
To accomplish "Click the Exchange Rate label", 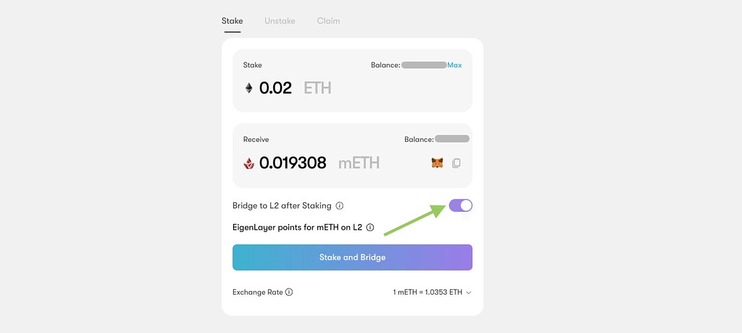I will click(x=258, y=292).
